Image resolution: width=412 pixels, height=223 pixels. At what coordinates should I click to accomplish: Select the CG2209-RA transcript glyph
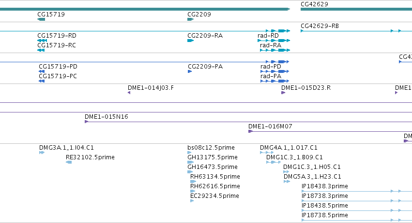[190, 41]
